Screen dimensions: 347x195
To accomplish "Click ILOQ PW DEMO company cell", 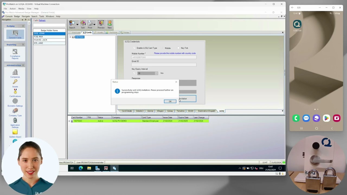I will 126,121.
